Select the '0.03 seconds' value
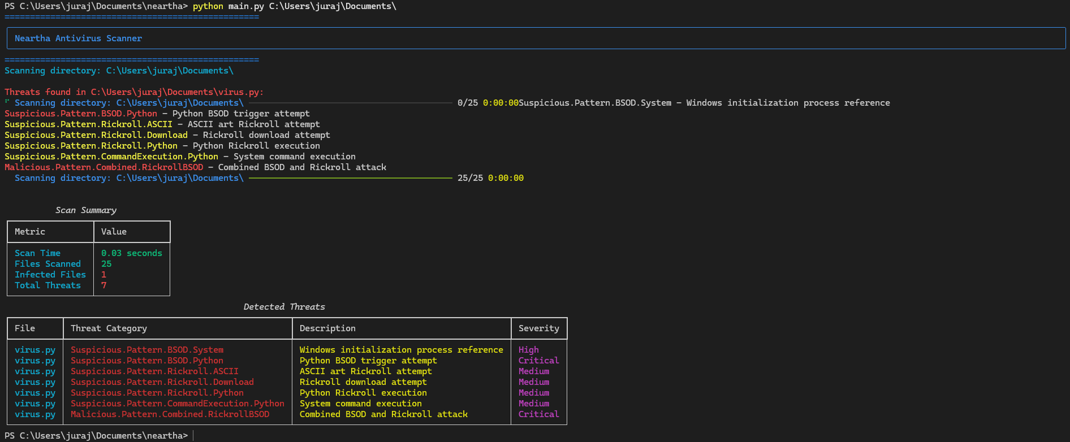The image size is (1070, 442). click(132, 253)
